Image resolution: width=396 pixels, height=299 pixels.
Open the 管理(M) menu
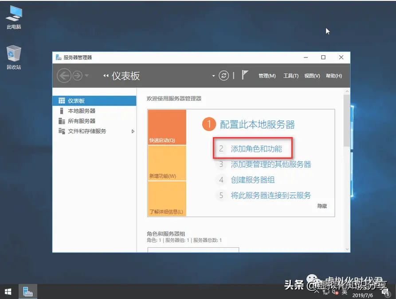click(x=267, y=75)
